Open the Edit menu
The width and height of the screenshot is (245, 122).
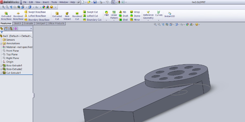[31, 2]
